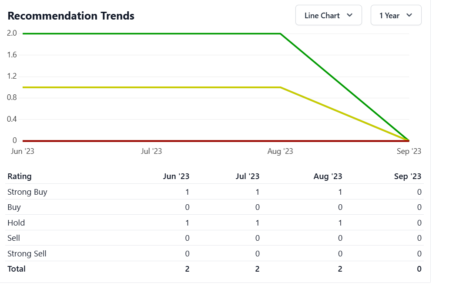Click the yellow line on the chart
Image resolution: width=456 pixels, height=289 pixels.
point(152,87)
